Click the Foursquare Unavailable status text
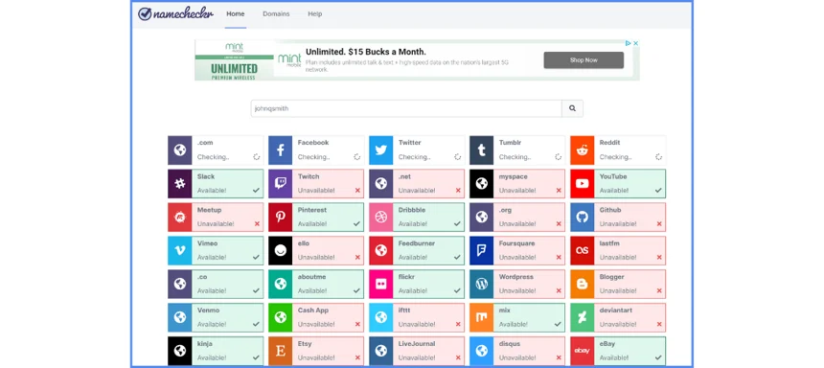 coord(517,258)
